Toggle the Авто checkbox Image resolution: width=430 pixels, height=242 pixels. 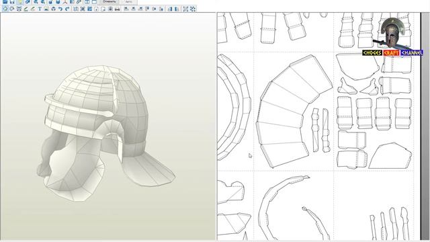[129, 1]
